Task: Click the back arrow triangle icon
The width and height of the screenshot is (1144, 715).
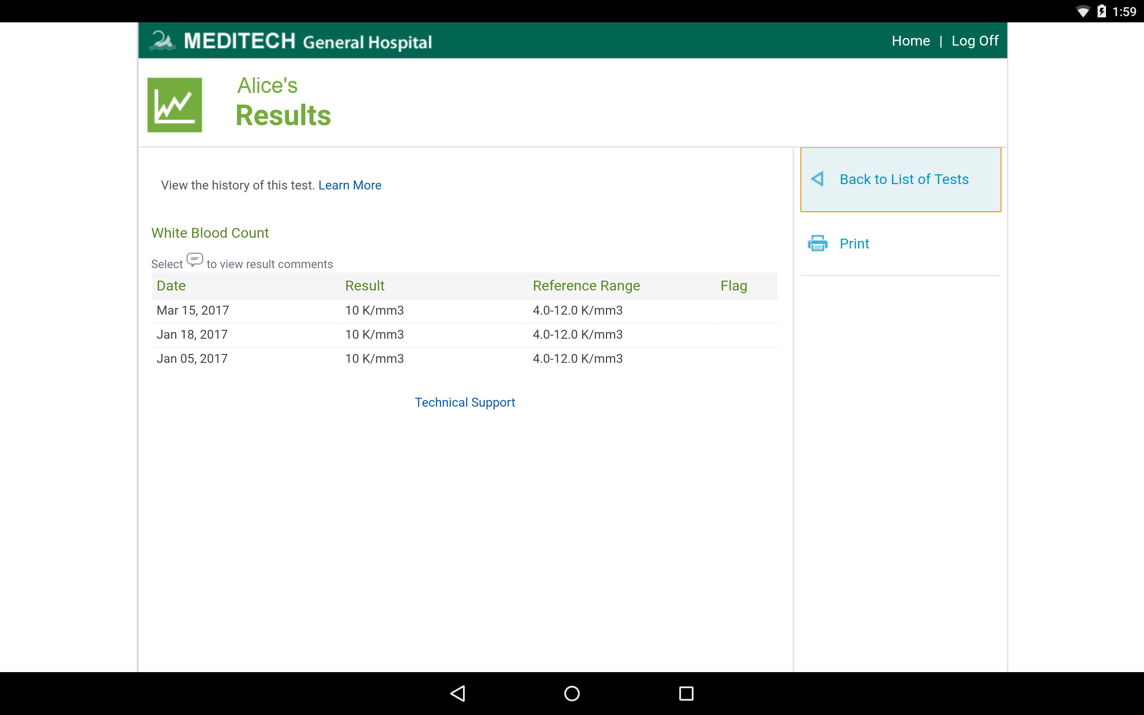Action: (817, 179)
